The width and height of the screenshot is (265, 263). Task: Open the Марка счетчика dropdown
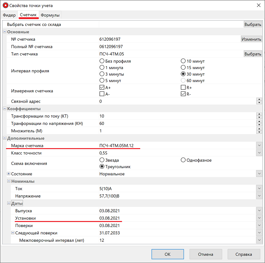259,145
